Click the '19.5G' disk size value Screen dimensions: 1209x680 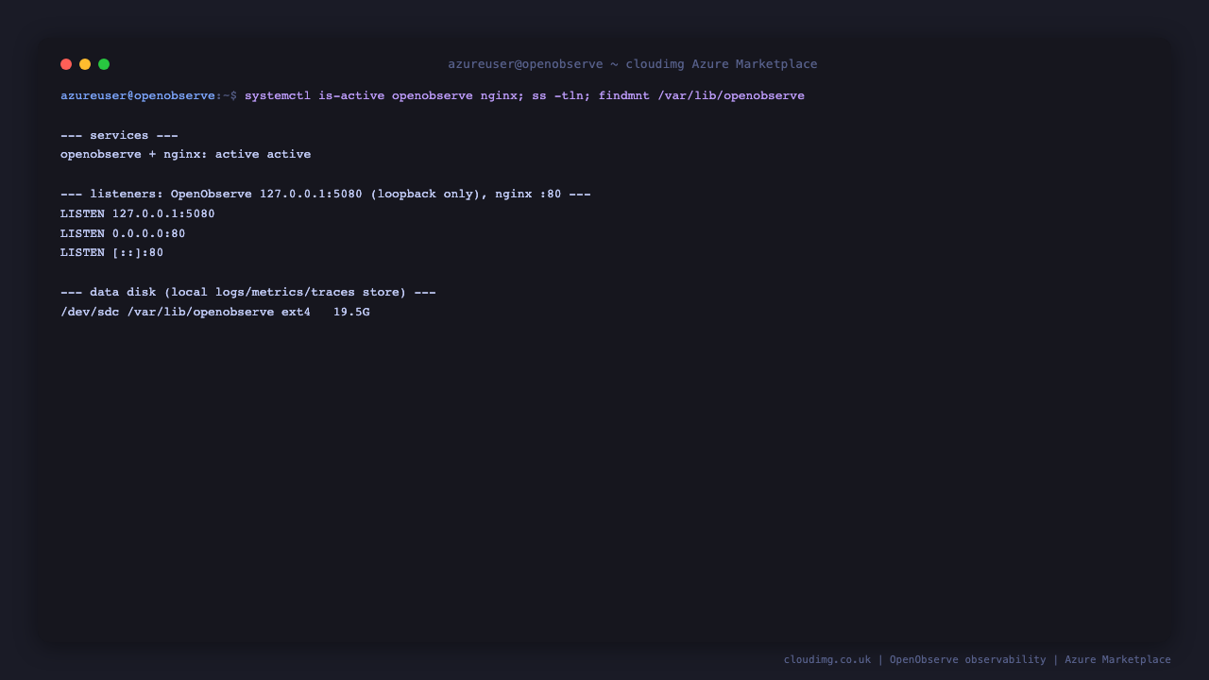coord(351,312)
